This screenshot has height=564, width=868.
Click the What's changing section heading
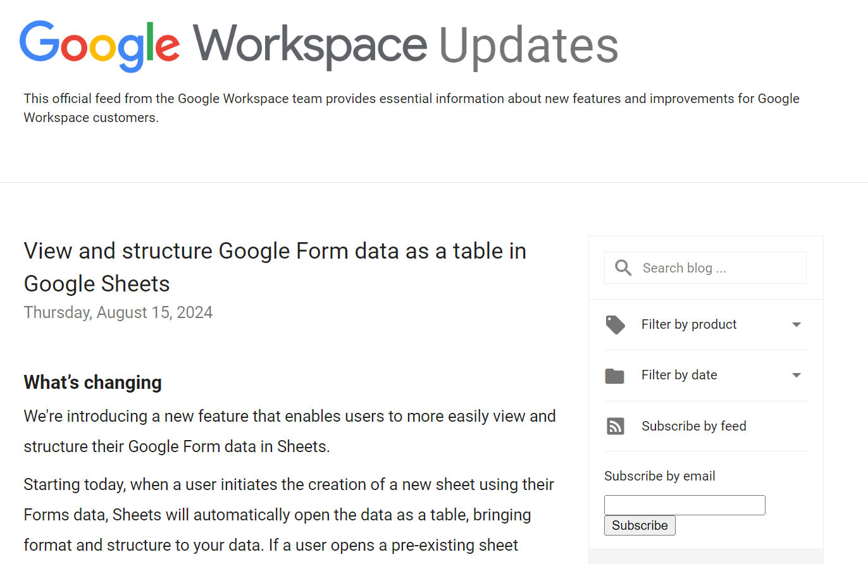click(92, 382)
